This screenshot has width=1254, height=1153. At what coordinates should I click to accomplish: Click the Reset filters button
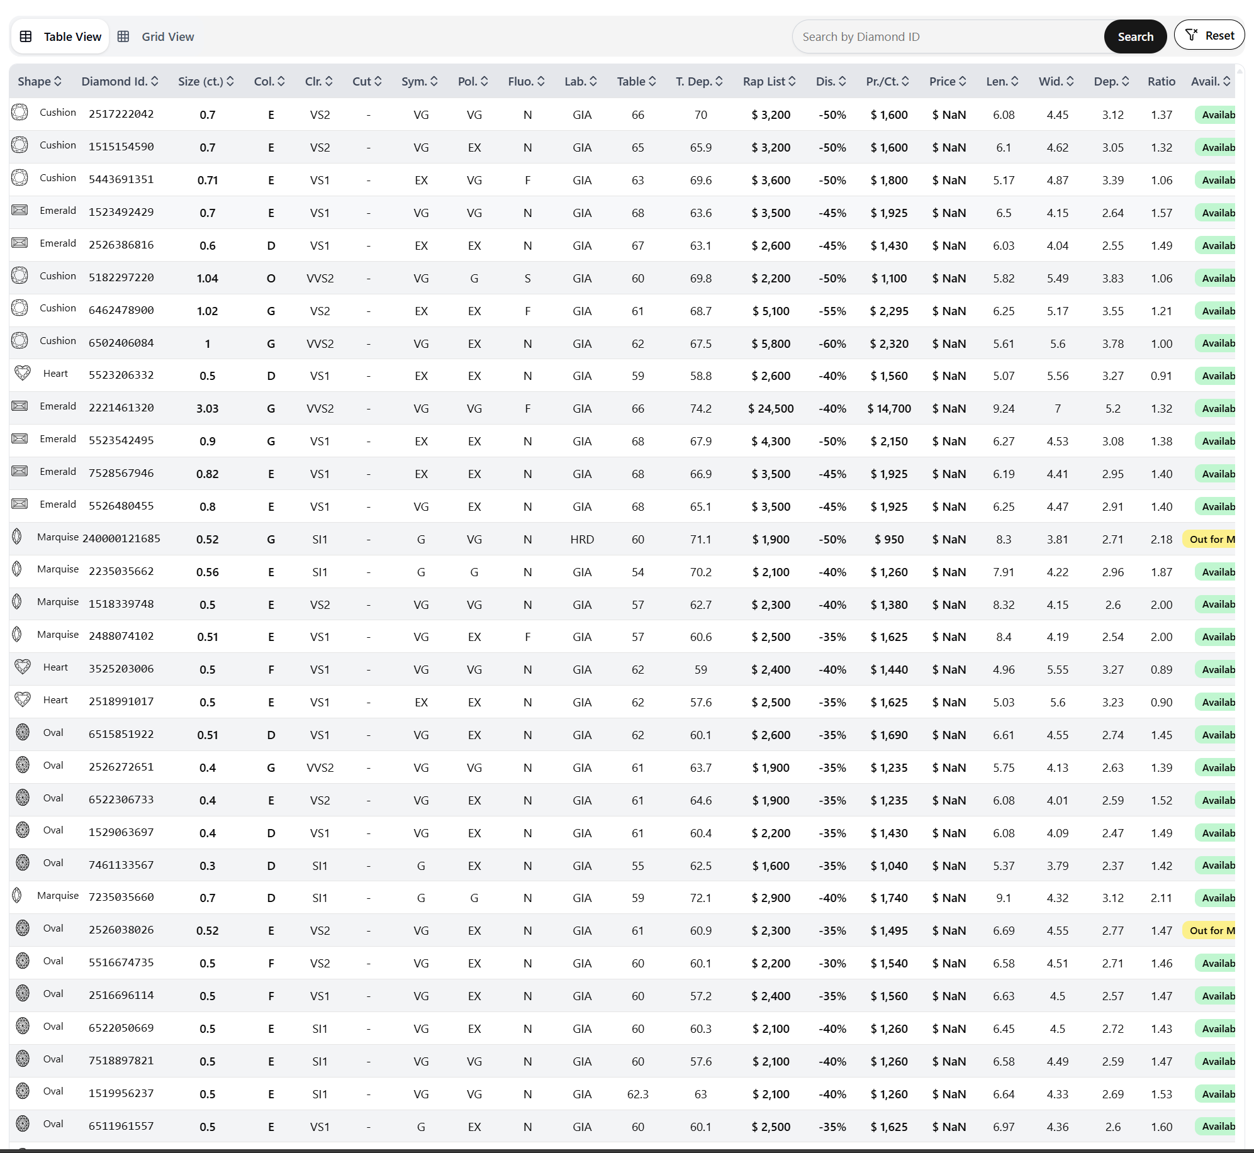(1209, 36)
